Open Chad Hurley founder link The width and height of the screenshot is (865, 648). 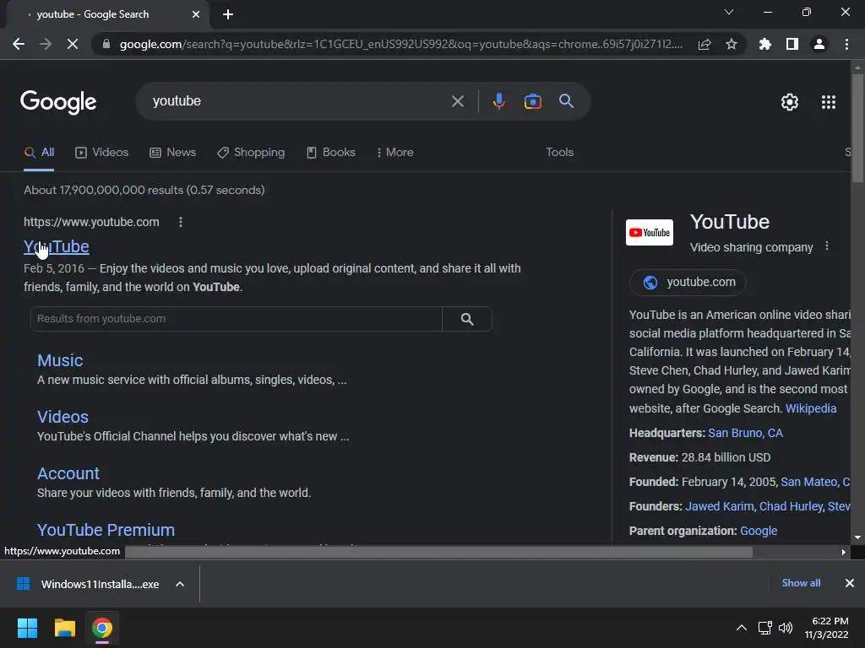pyautogui.click(x=791, y=506)
